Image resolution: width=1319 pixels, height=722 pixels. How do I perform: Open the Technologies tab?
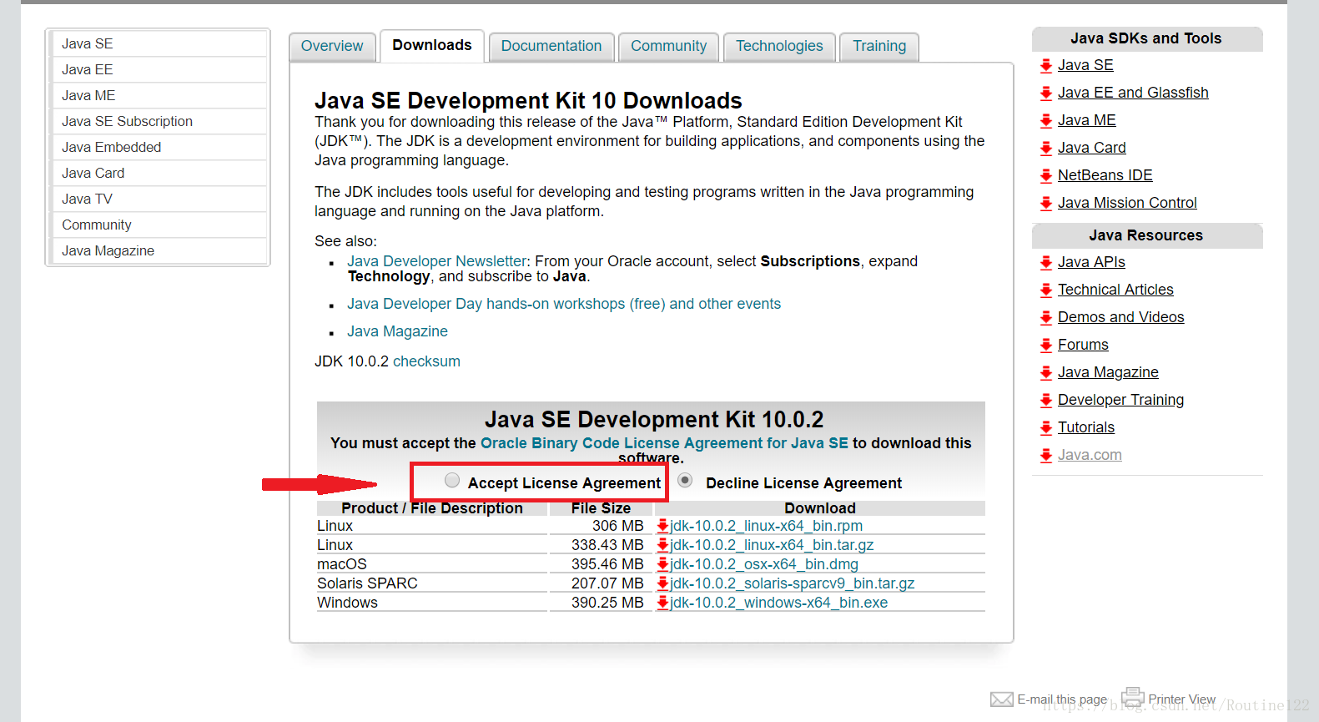[x=779, y=46]
